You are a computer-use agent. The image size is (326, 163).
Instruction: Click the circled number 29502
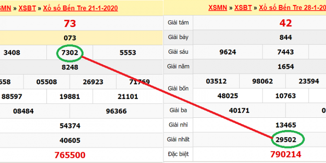tap(286, 140)
